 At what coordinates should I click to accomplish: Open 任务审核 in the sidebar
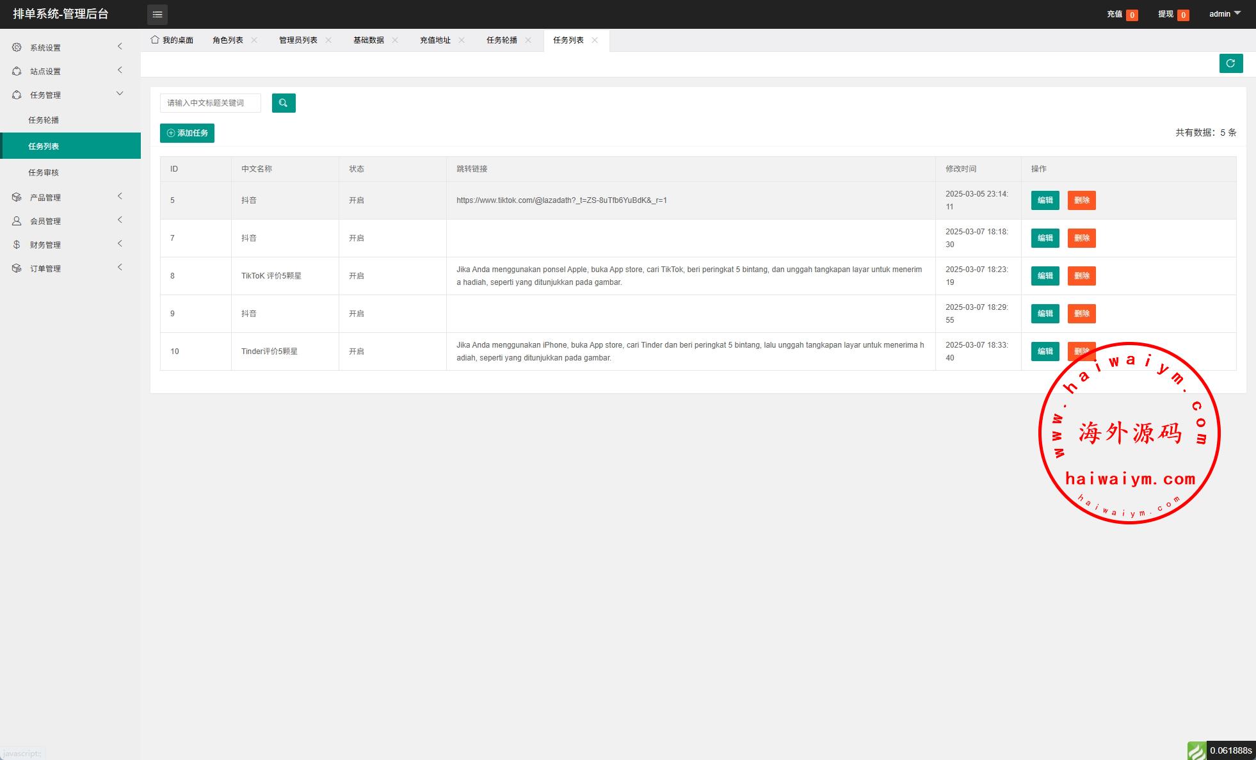[44, 172]
